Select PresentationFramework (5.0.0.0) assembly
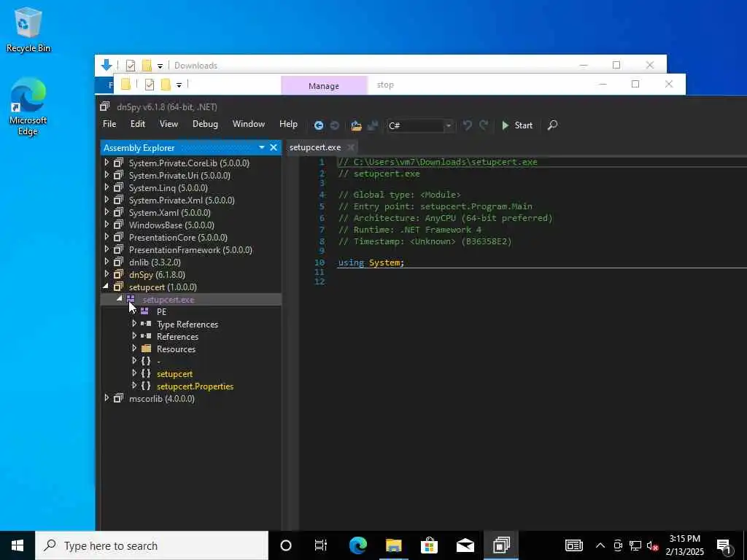The width and height of the screenshot is (747, 560). 190,250
